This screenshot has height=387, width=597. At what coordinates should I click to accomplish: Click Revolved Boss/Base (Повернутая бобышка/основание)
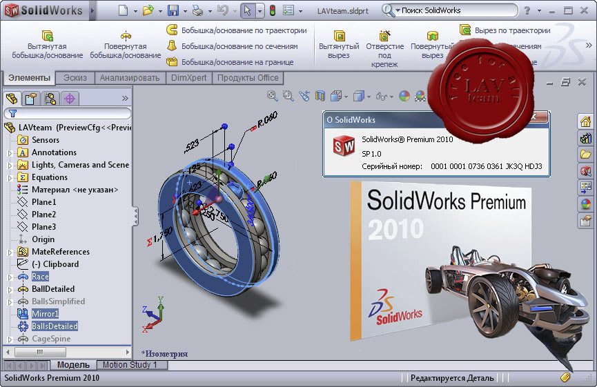tap(126, 45)
